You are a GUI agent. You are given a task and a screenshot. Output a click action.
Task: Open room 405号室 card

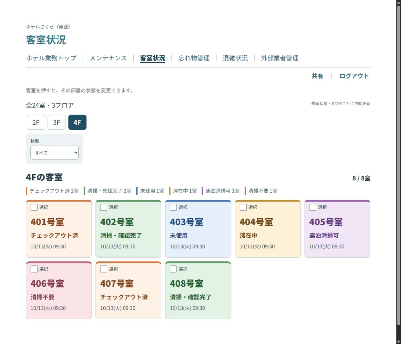click(337, 228)
